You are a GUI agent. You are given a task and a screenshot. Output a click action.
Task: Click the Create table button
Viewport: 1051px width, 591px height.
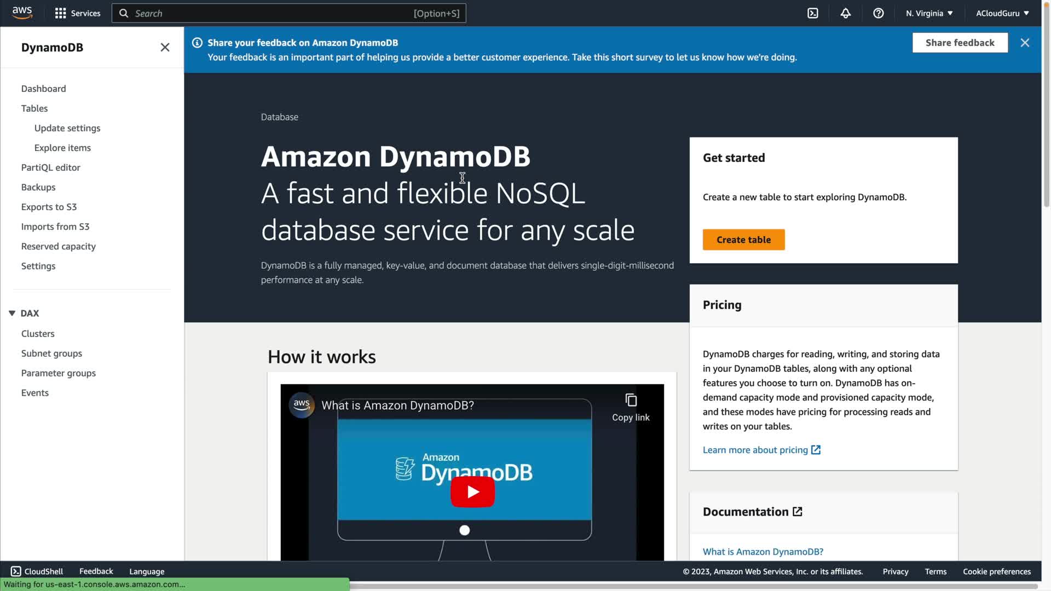pyautogui.click(x=743, y=240)
